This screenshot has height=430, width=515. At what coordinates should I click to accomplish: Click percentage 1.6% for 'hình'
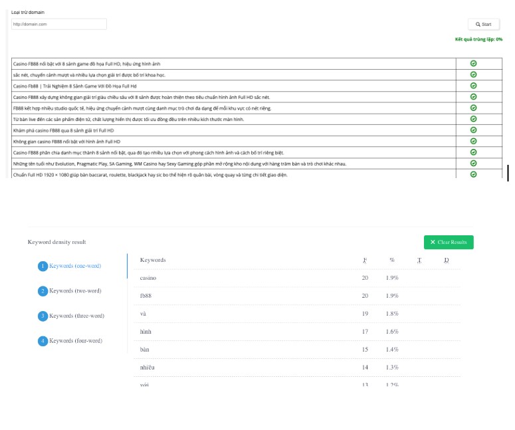[x=392, y=332]
